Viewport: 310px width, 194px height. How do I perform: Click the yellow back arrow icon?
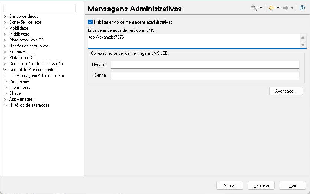[x=271, y=8]
